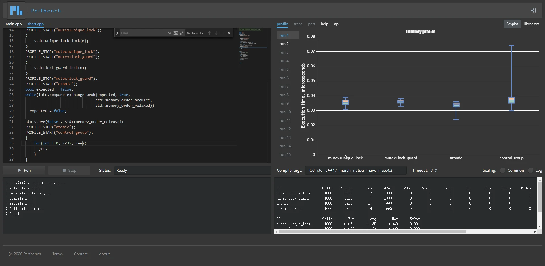
Task: Toggle find in selection icon
Action: pyautogui.click(x=222, y=33)
